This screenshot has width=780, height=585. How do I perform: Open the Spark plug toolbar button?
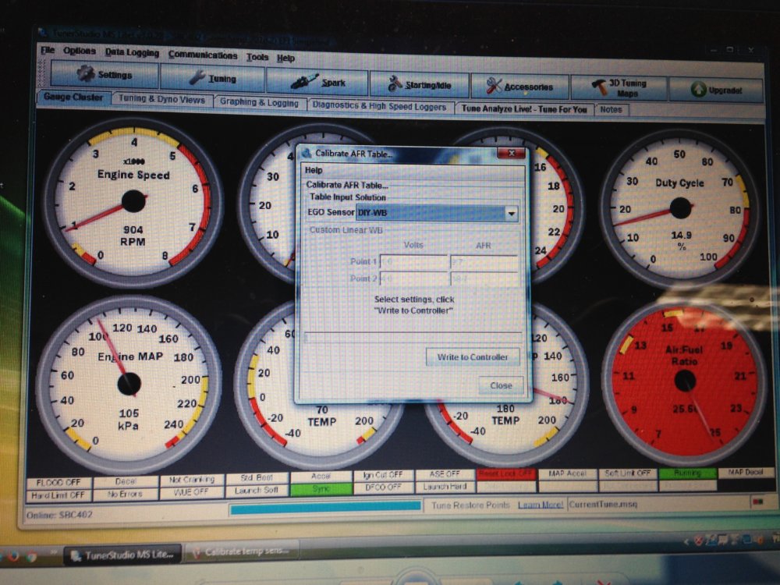click(x=318, y=82)
